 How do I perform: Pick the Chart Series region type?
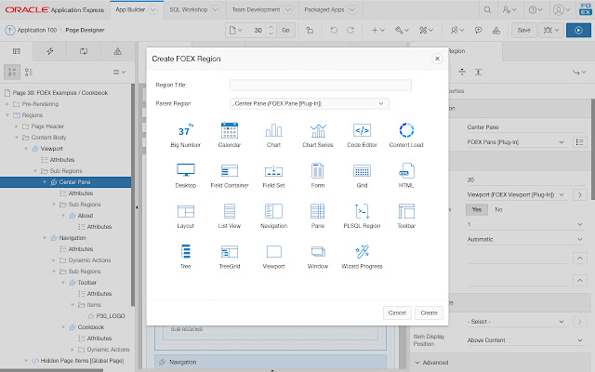pyautogui.click(x=318, y=134)
